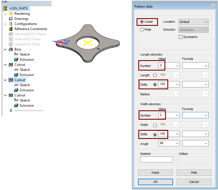Click the Drawings document icon

[x=11, y=19]
